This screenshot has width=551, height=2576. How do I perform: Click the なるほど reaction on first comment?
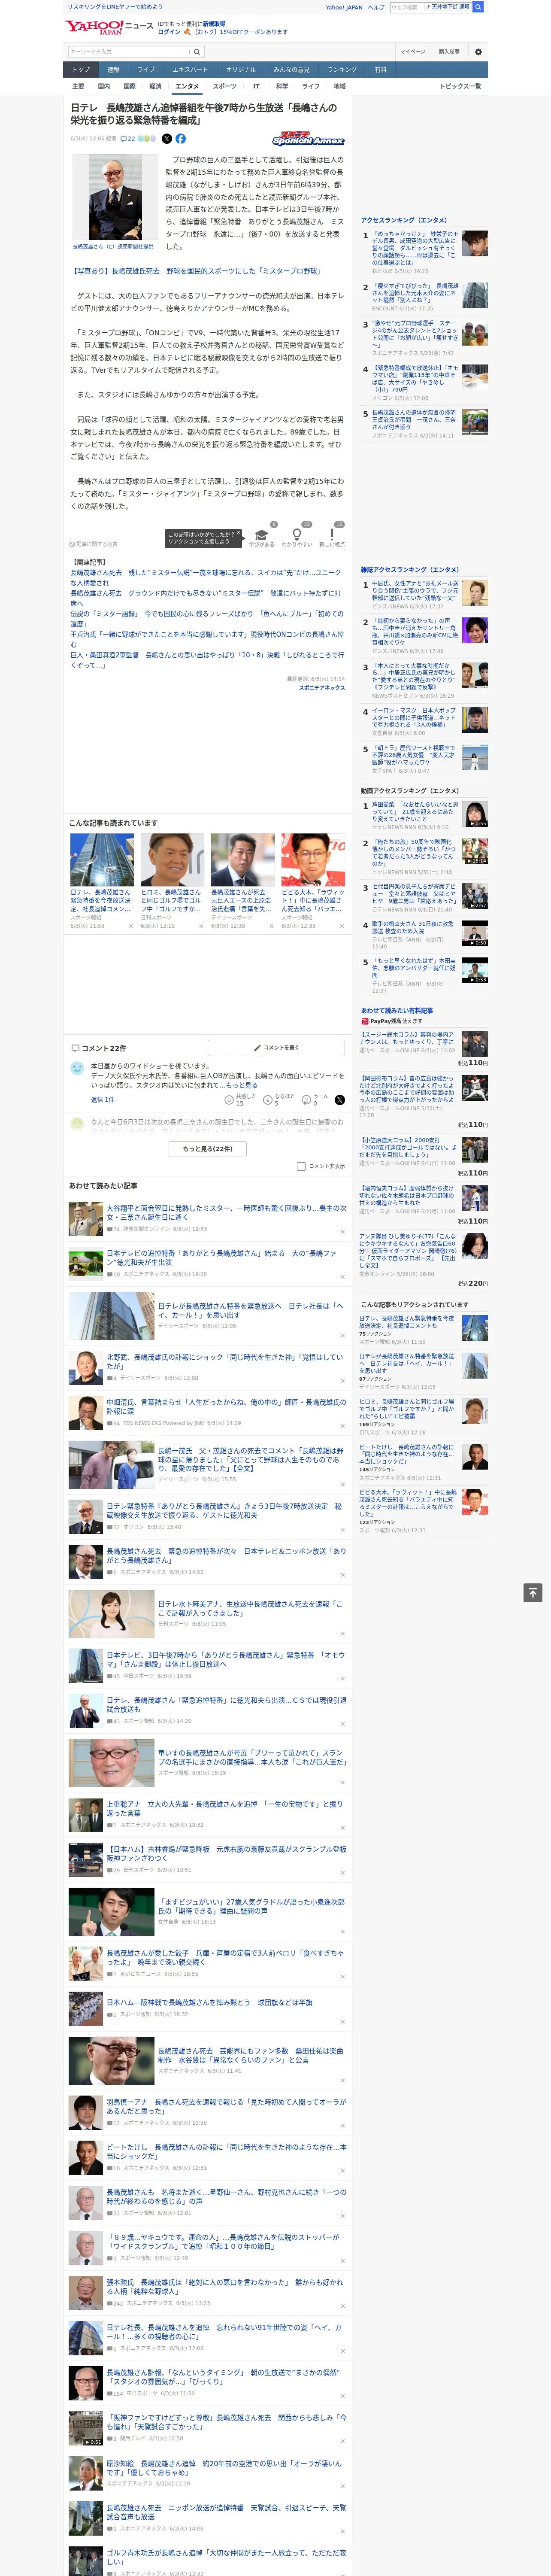click(x=279, y=1099)
